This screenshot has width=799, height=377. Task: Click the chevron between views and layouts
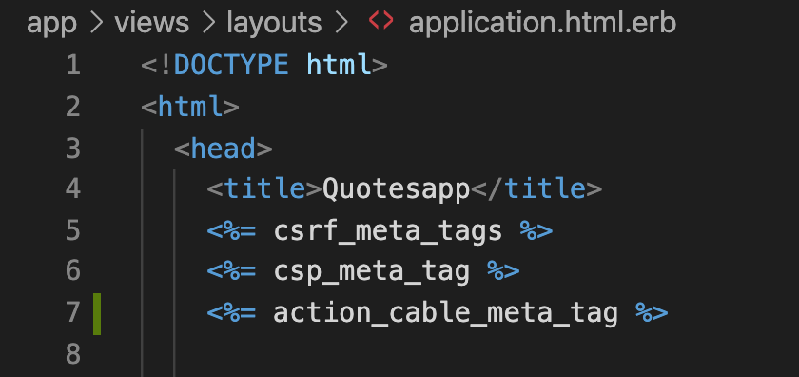(x=208, y=23)
